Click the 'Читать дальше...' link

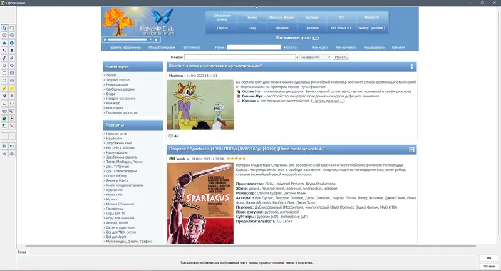pos(328,101)
